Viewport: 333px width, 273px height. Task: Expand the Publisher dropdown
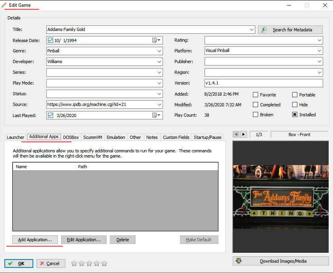coord(320,62)
